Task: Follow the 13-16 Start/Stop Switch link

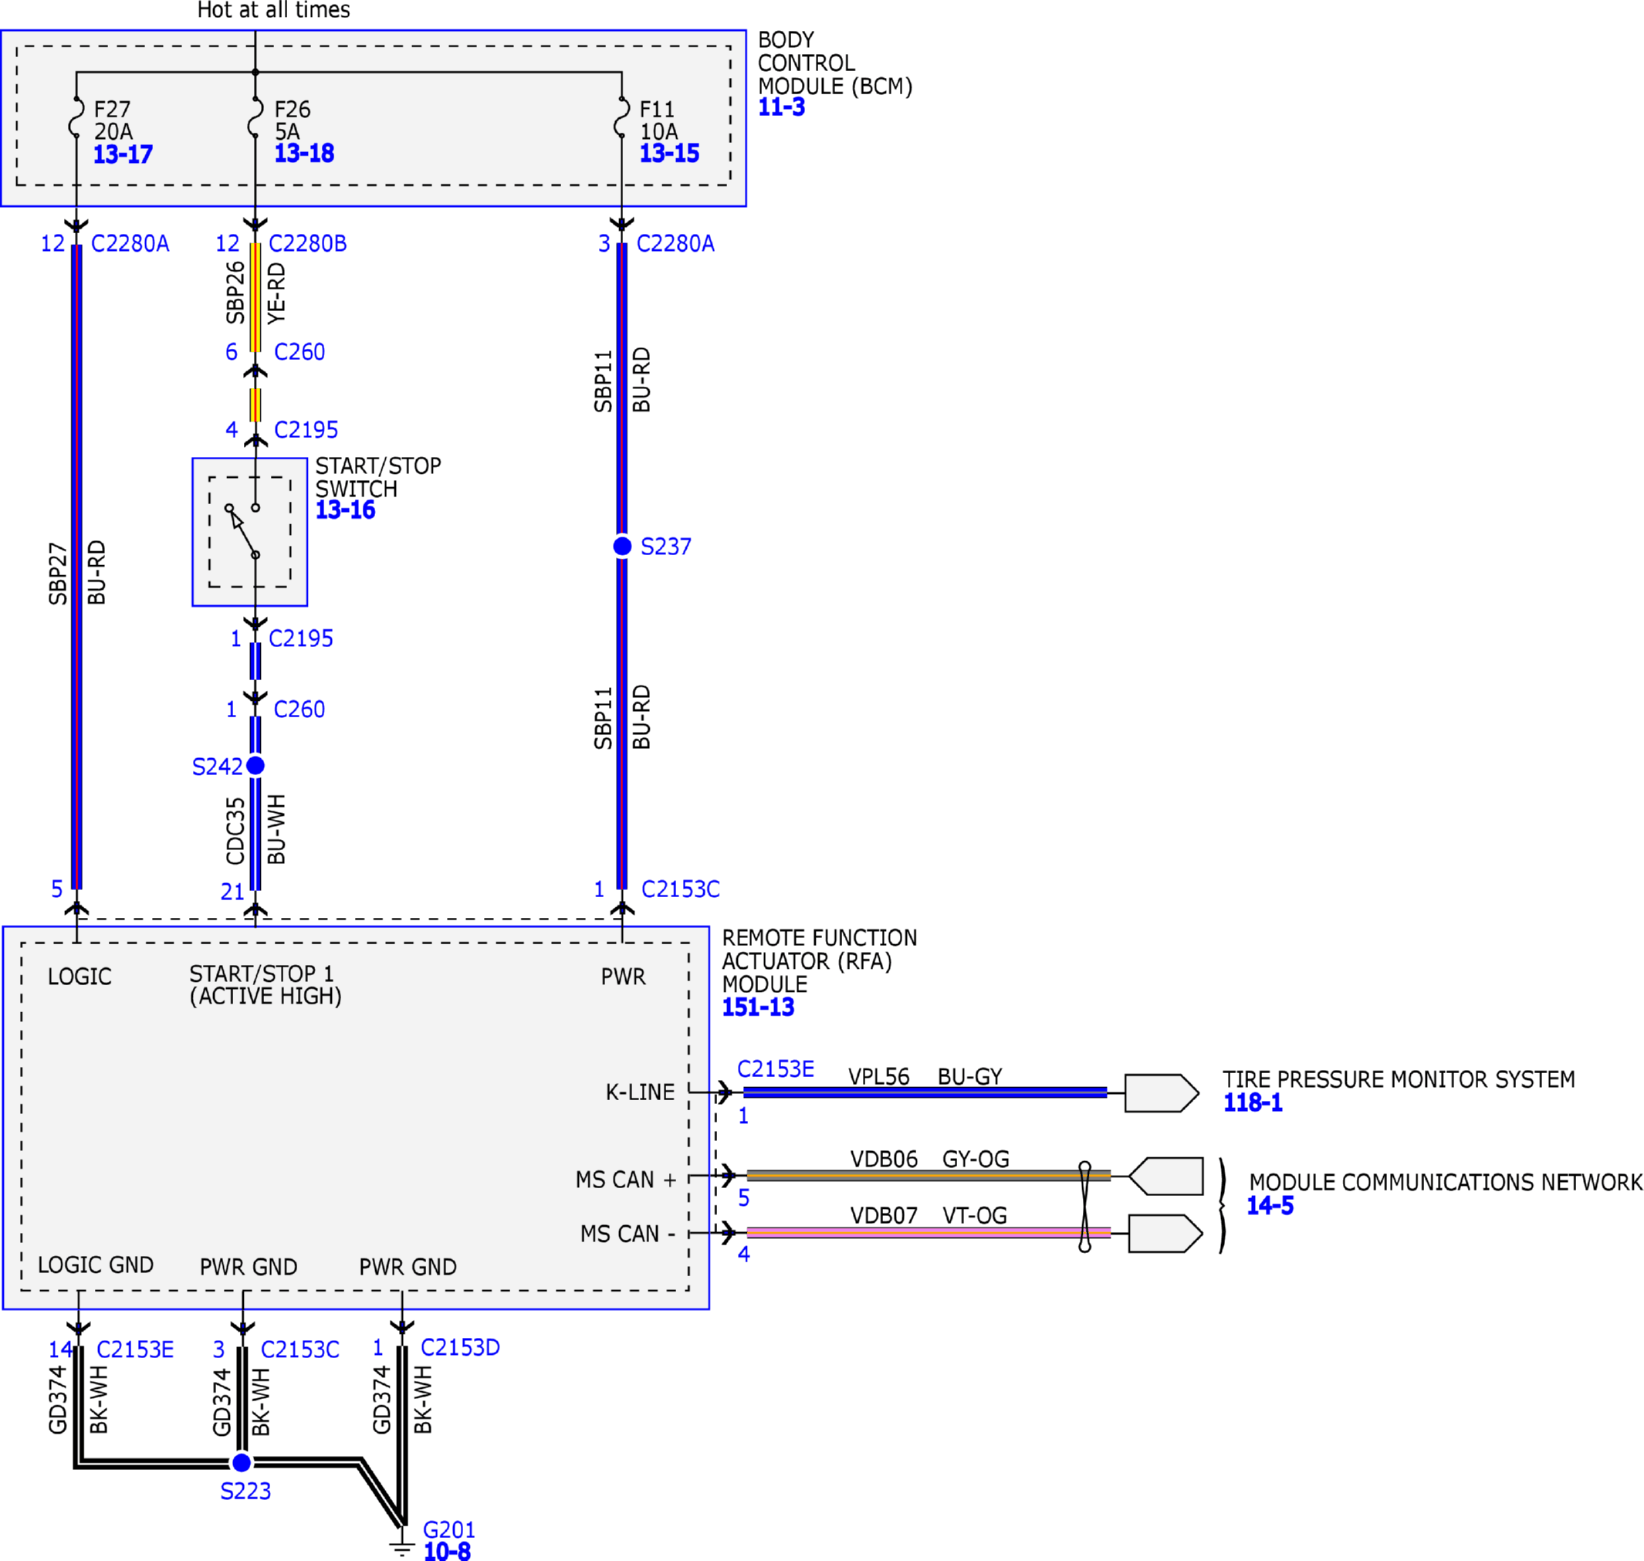Action: [344, 510]
